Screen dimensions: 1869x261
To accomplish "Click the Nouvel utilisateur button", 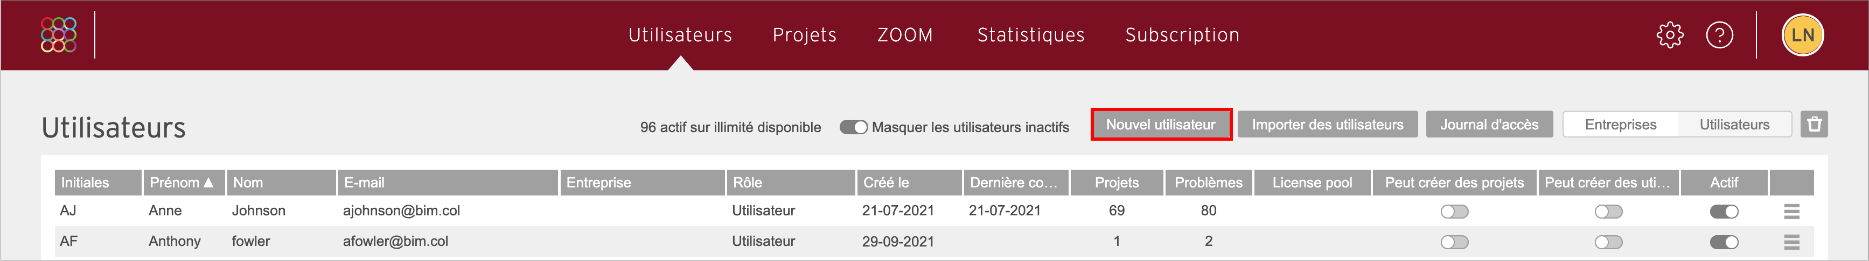I will (x=1160, y=125).
